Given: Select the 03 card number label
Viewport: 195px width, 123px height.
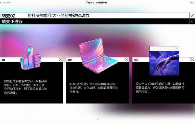Looking at the screenshot, I should click(x=136, y=60).
